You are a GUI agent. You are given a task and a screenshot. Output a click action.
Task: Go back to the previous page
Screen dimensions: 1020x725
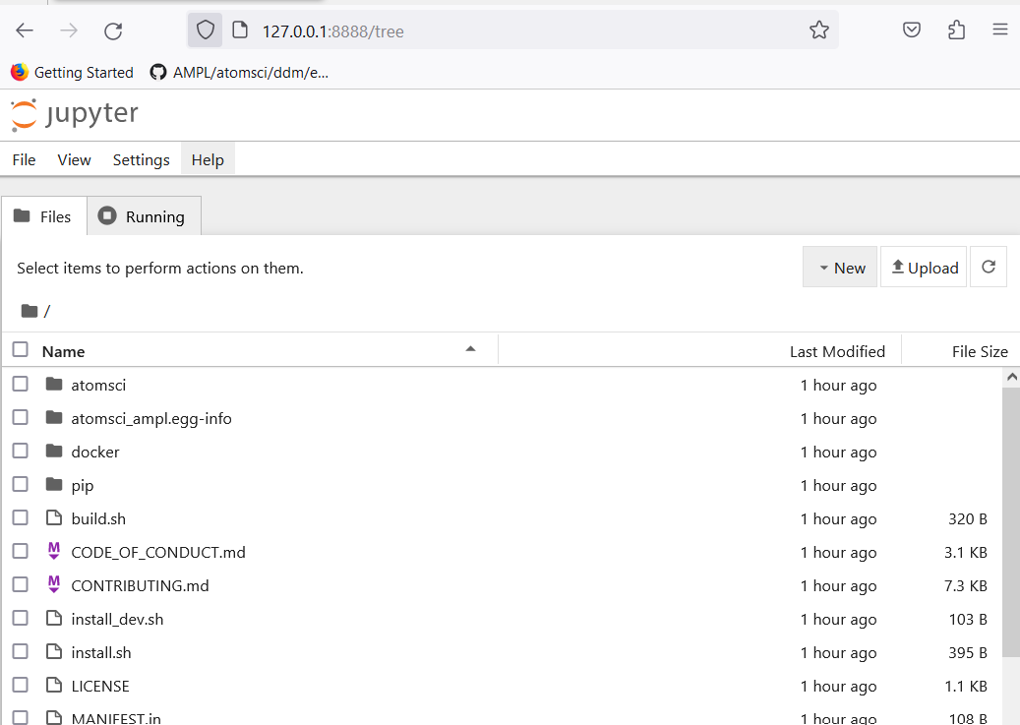click(25, 30)
